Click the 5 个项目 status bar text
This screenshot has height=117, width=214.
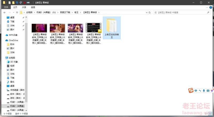(8, 114)
